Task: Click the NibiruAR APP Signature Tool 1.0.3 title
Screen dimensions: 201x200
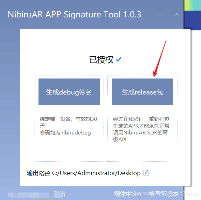Action: click(x=74, y=14)
